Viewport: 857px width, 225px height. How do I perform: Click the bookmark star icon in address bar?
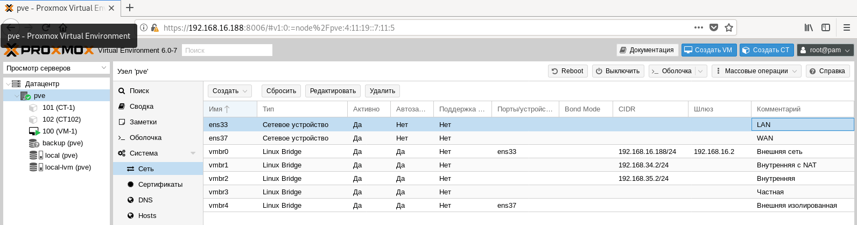tap(729, 27)
